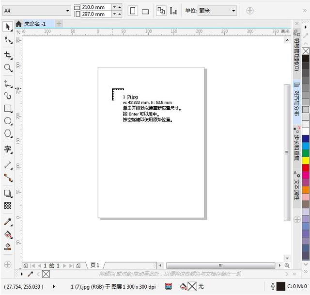The width and height of the screenshot is (310, 295).
Task: Set page orientation to landscape
Action: pos(145,12)
